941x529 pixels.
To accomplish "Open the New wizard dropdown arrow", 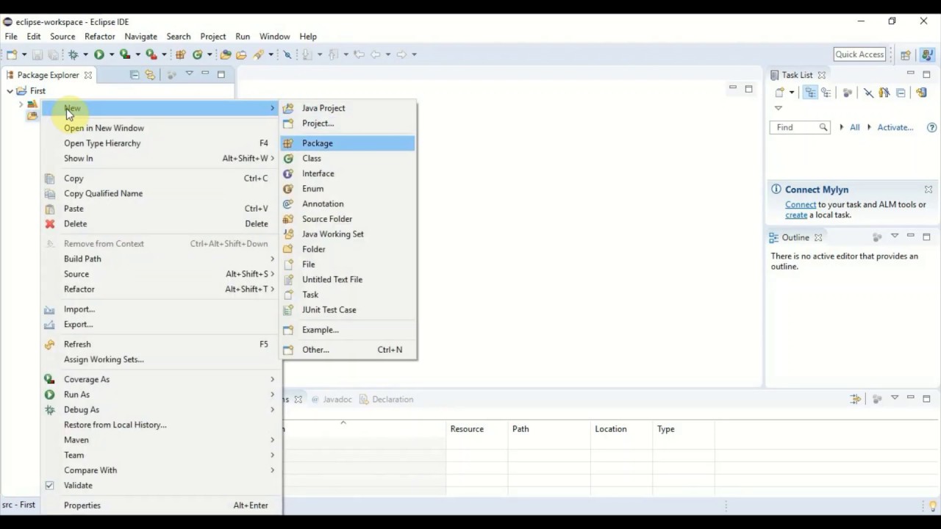I will point(24,54).
